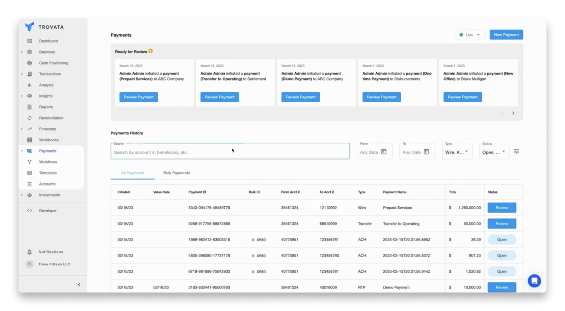Open the Live environment dropdown
565x311 pixels.
click(470, 35)
